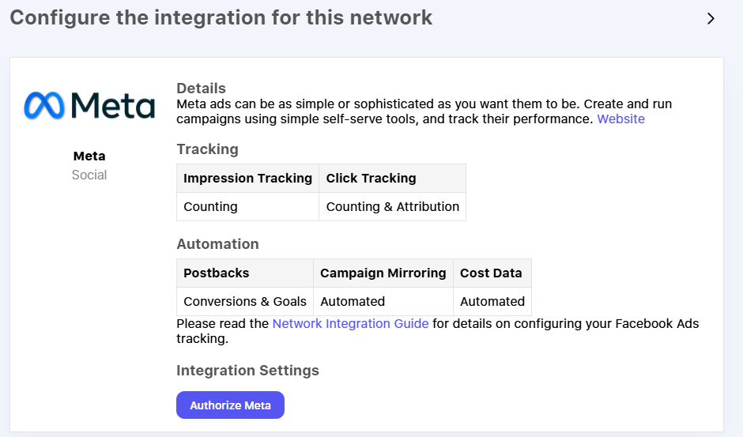Click the bold Meta network name label
Image resolution: width=743 pixels, height=437 pixels.
click(x=89, y=156)
